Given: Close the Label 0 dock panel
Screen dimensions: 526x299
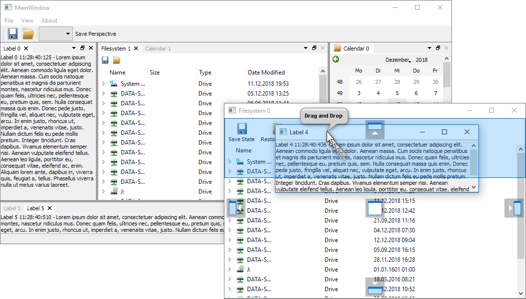Looking at the screenshot, I should pos(90,48).
